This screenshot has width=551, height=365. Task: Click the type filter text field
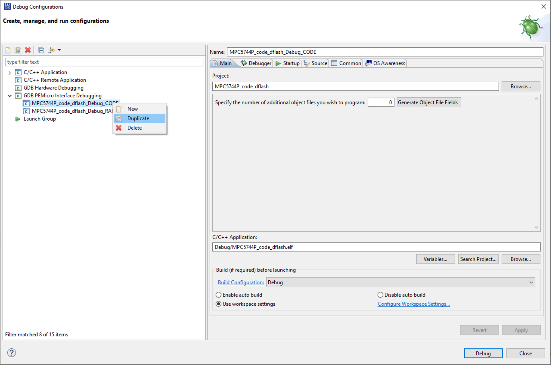(x=104, y=62)
